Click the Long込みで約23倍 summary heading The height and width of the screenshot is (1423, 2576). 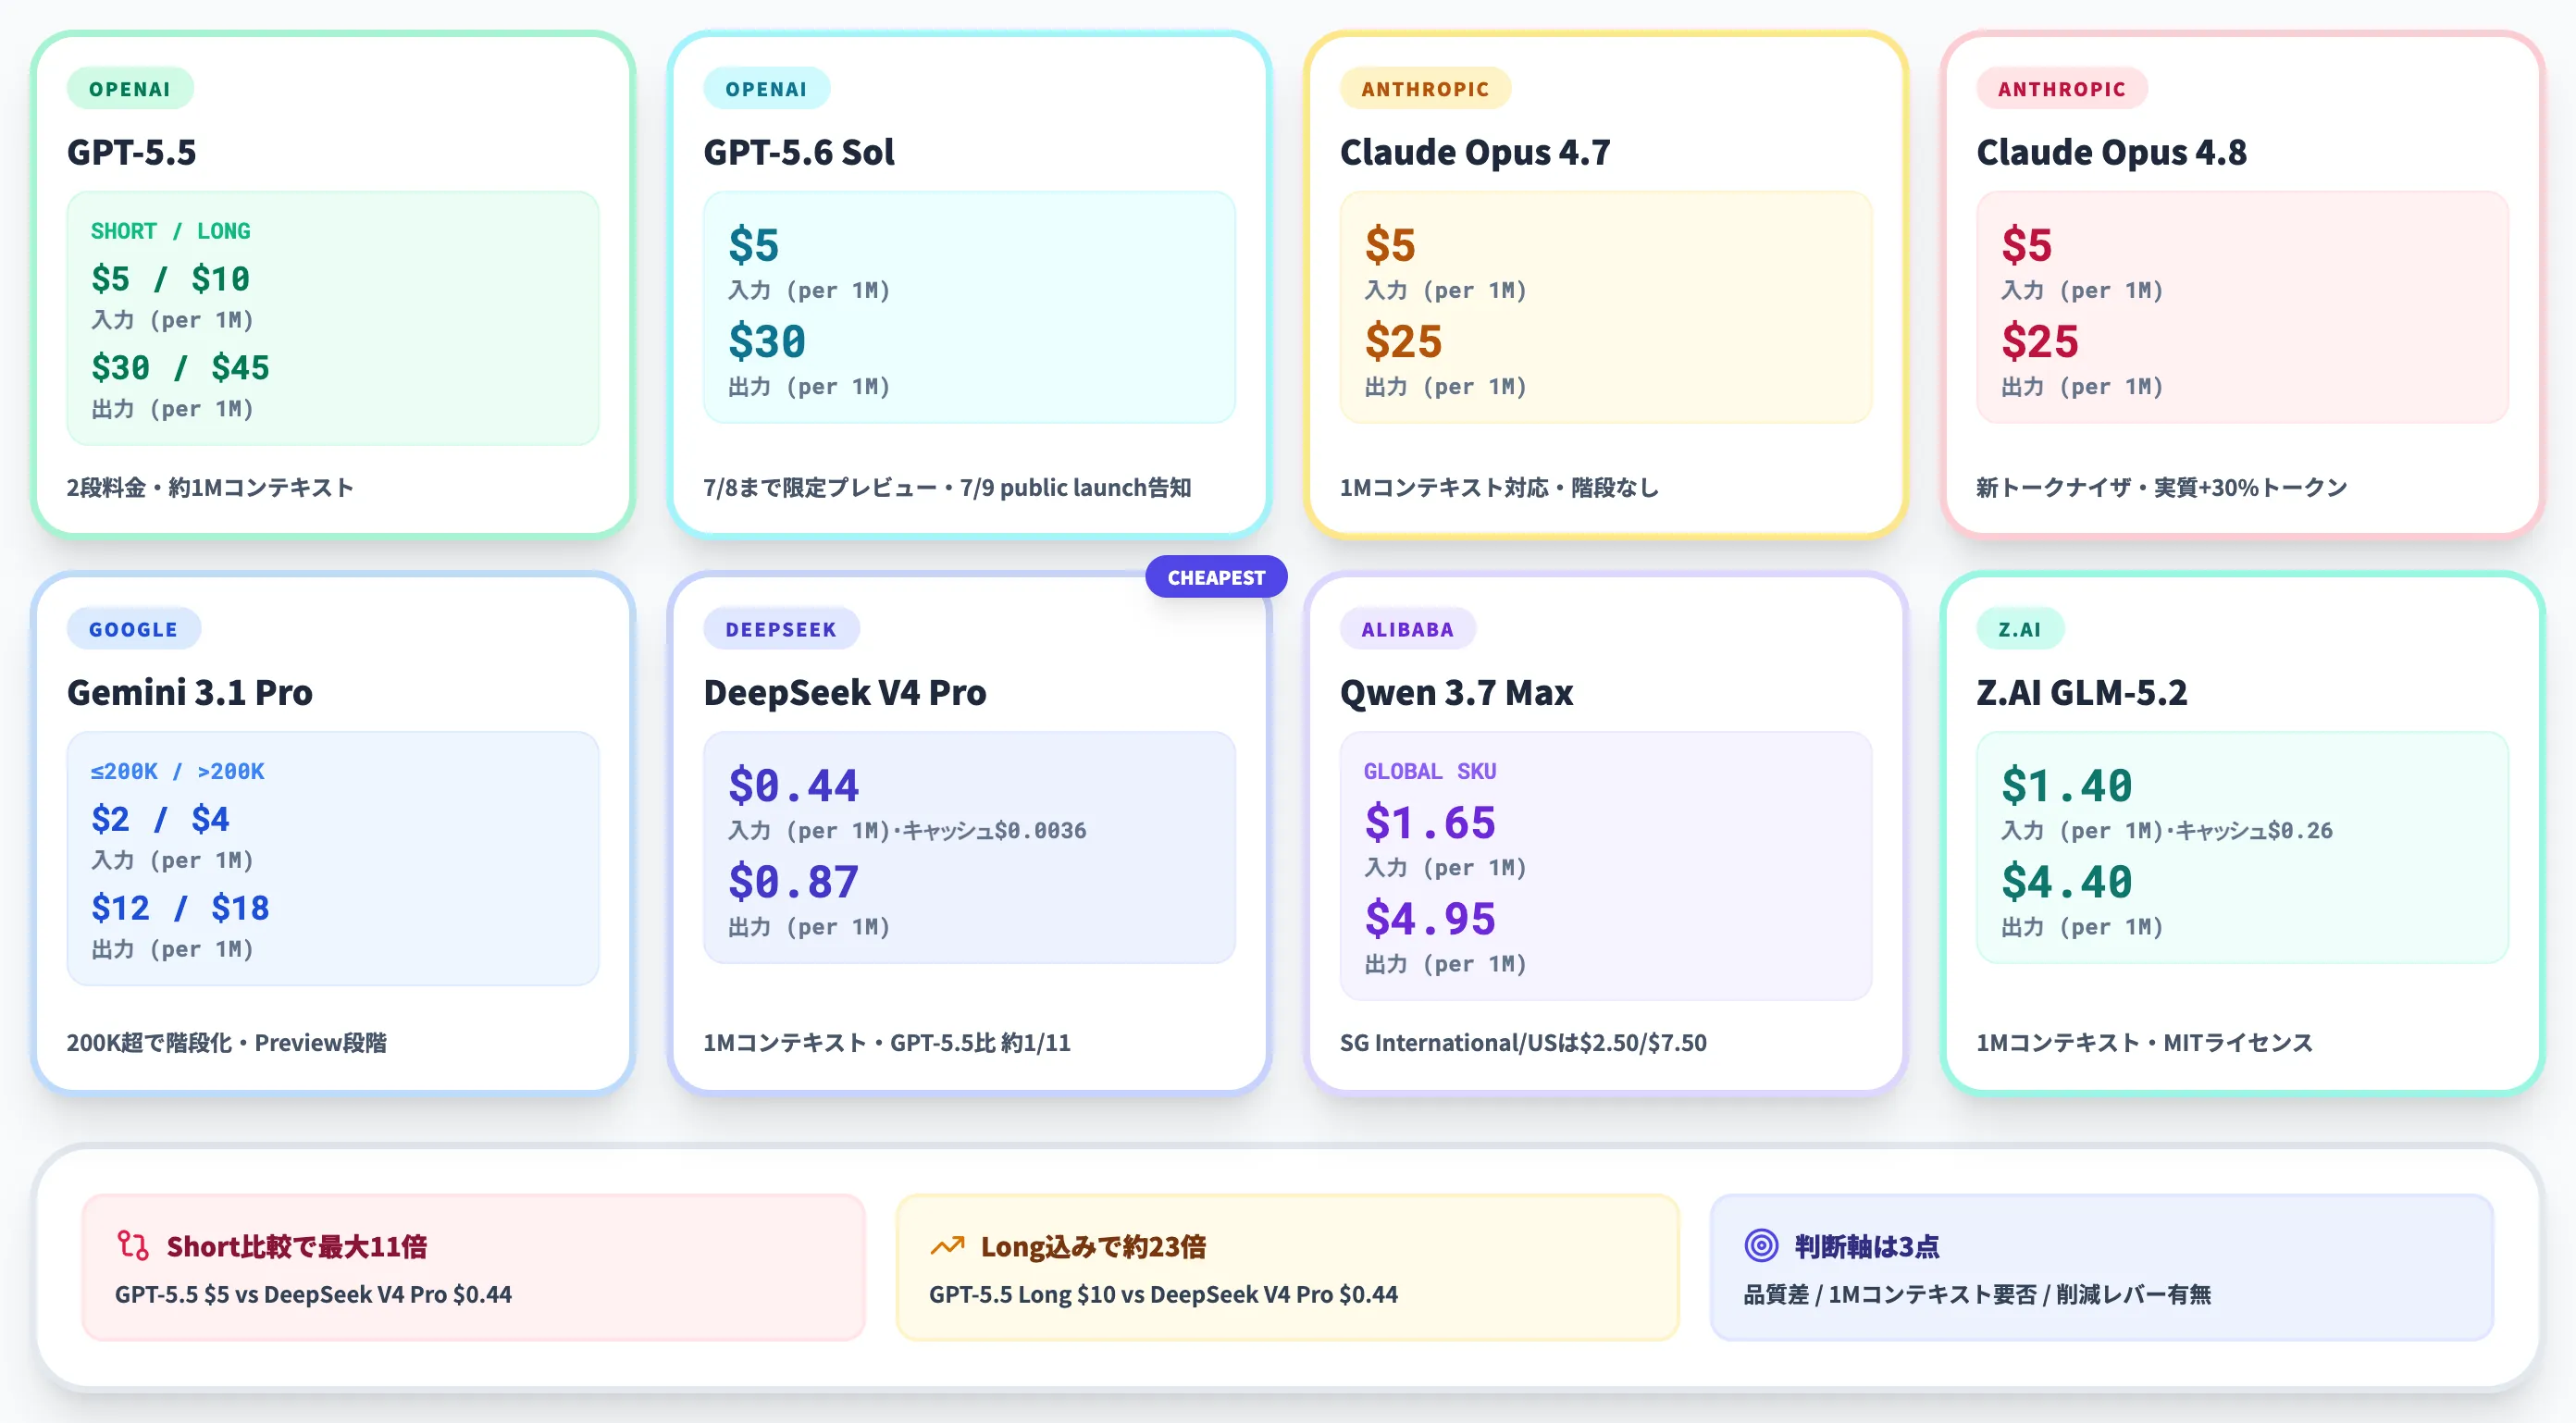(x=1093, y=1246)
